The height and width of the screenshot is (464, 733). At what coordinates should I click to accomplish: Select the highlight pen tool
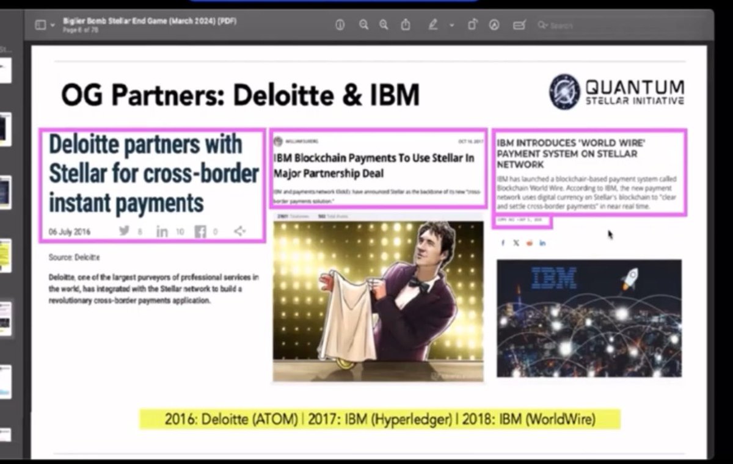click(x=433, y=24)
